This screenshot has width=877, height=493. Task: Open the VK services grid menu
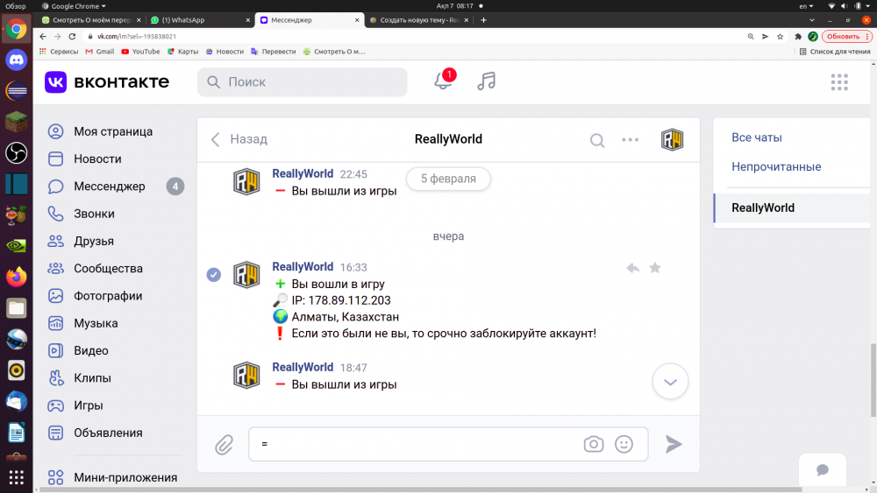tap(839, 82)
